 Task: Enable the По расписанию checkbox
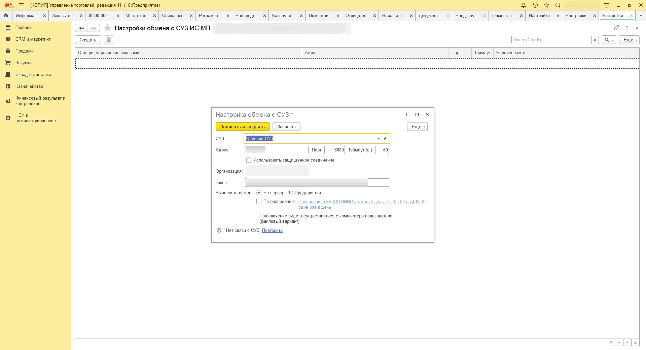[259, 202]
